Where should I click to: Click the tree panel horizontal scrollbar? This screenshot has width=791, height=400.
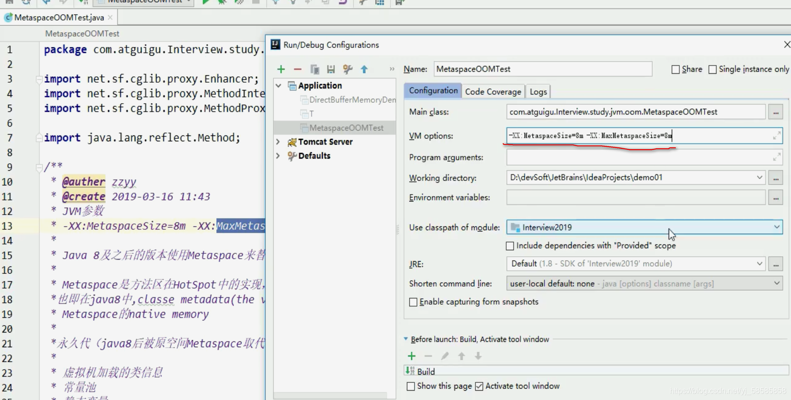coord(330,395)
